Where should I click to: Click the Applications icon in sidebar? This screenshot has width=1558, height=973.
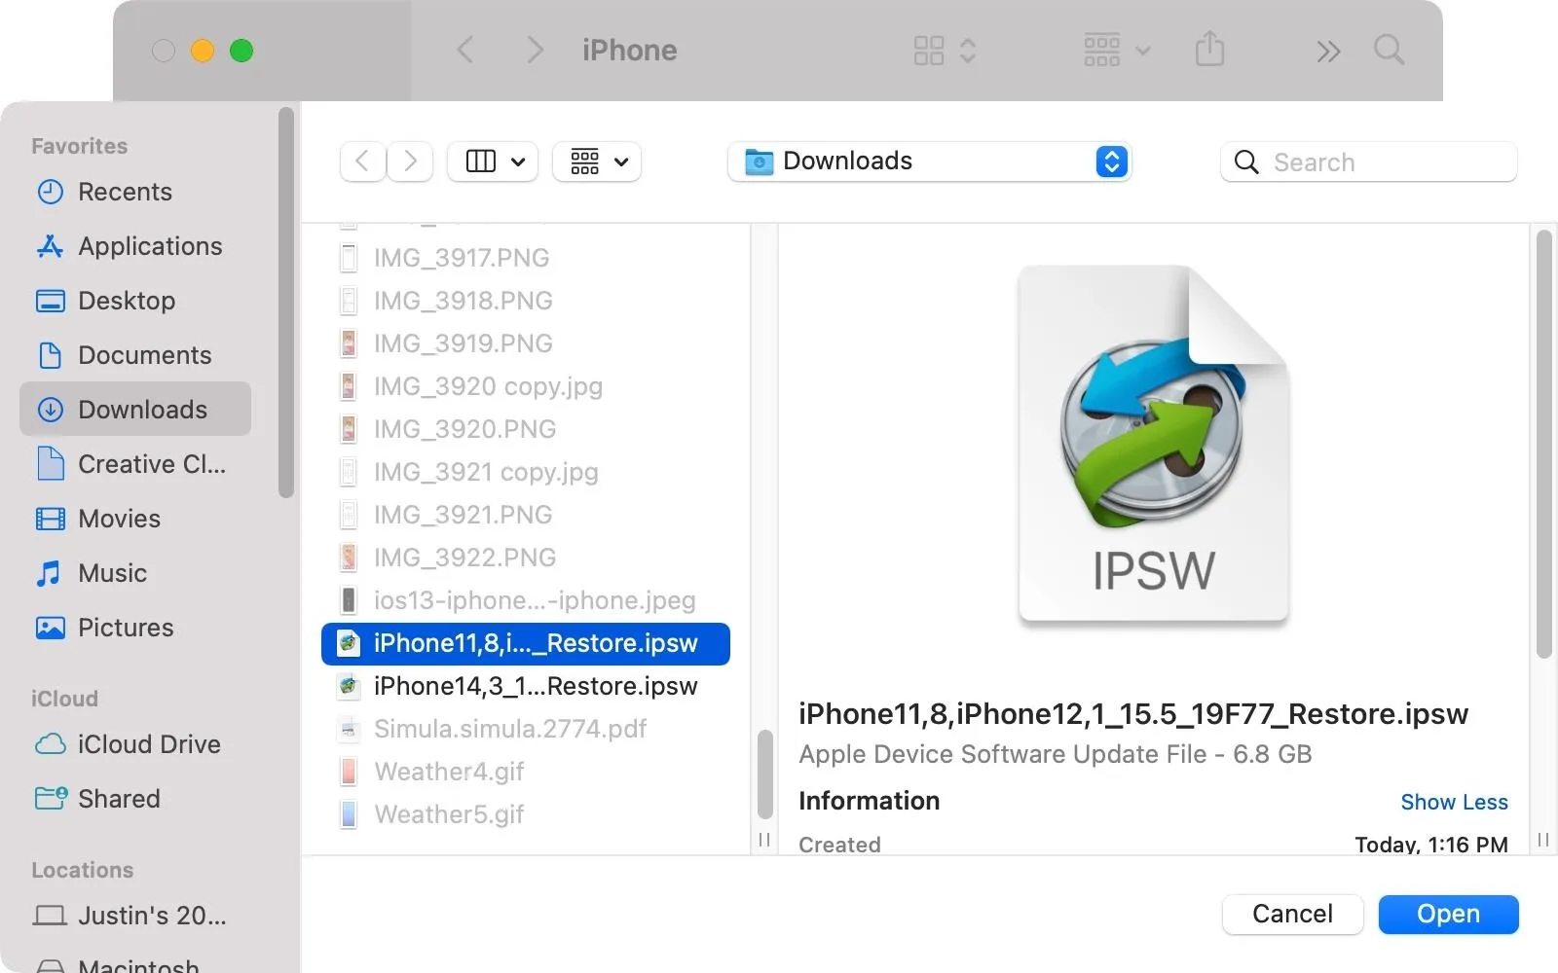(51, 246)
